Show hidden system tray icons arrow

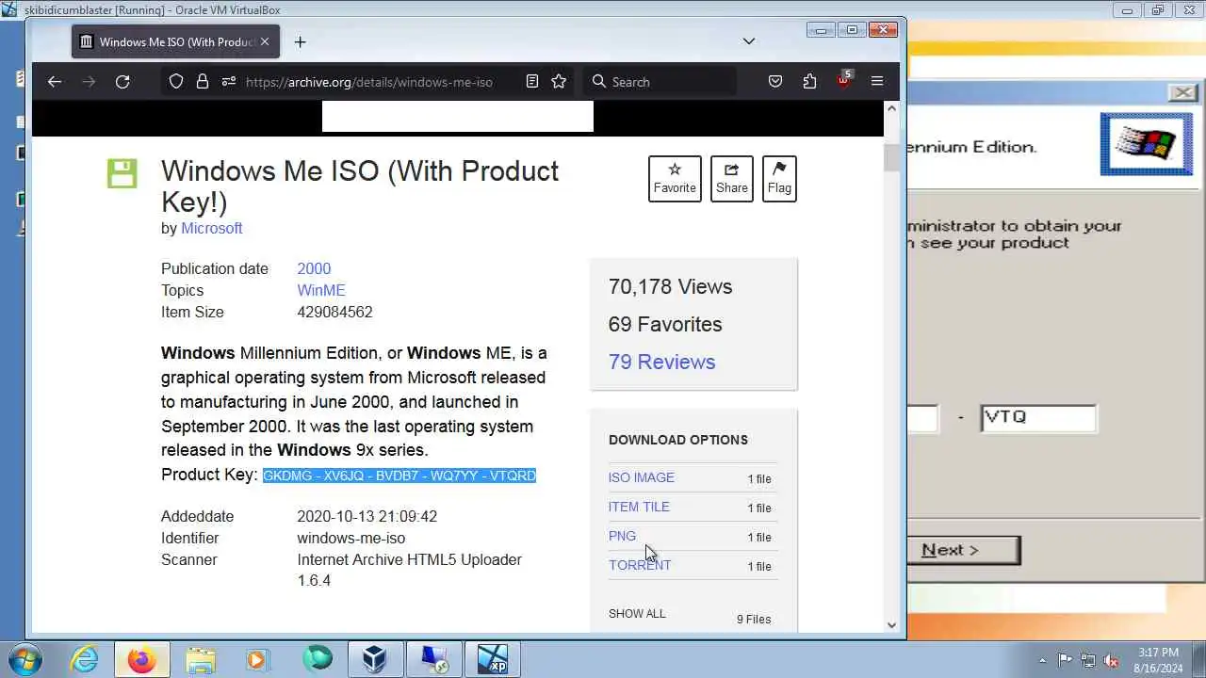[1042, 660]
